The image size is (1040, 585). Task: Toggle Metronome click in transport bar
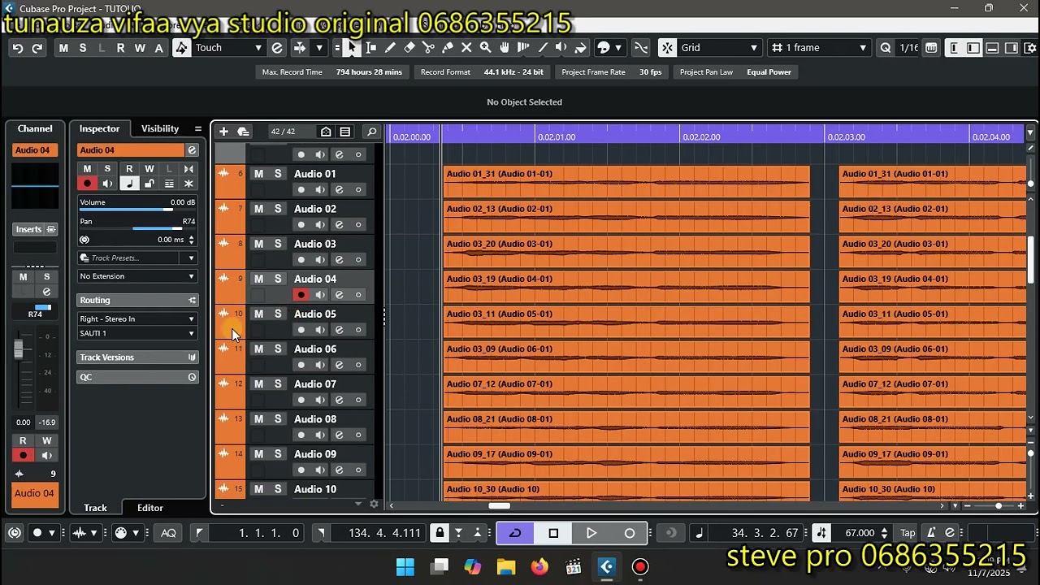[x=930, y=533]
